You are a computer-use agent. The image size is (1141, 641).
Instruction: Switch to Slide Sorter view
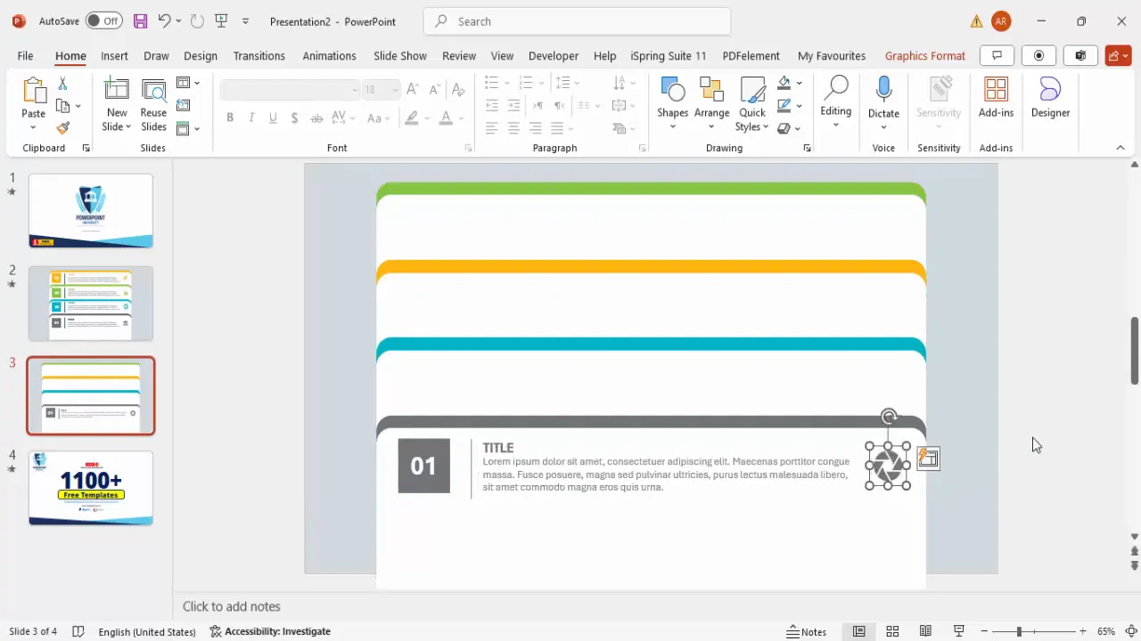pyautogui.click(x=892, y=631)
